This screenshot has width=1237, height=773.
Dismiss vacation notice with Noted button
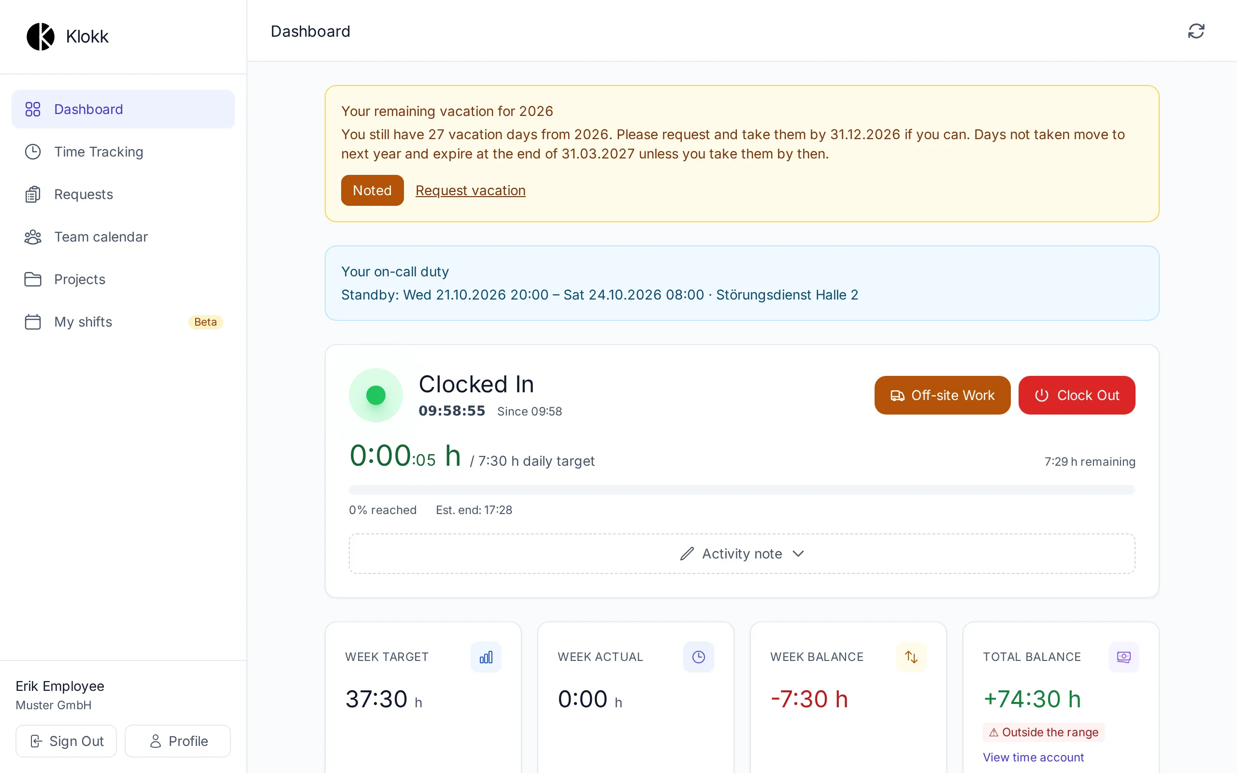tap(372, 190)
